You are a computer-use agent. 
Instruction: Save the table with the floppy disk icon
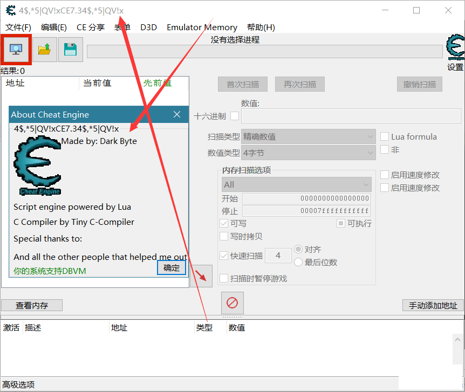(70, 50)
